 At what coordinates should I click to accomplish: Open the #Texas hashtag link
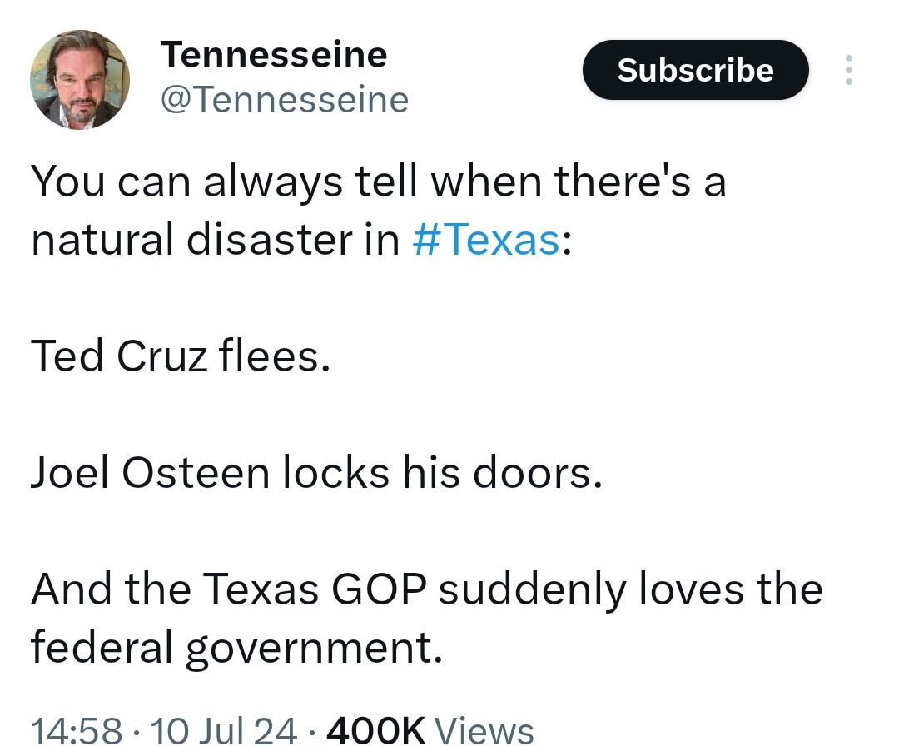pos(486,240)
